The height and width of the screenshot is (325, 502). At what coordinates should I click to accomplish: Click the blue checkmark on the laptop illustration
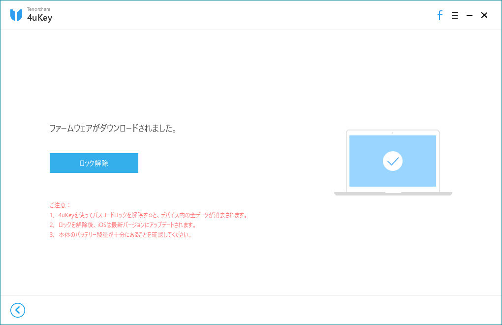(x=392, y=161)
